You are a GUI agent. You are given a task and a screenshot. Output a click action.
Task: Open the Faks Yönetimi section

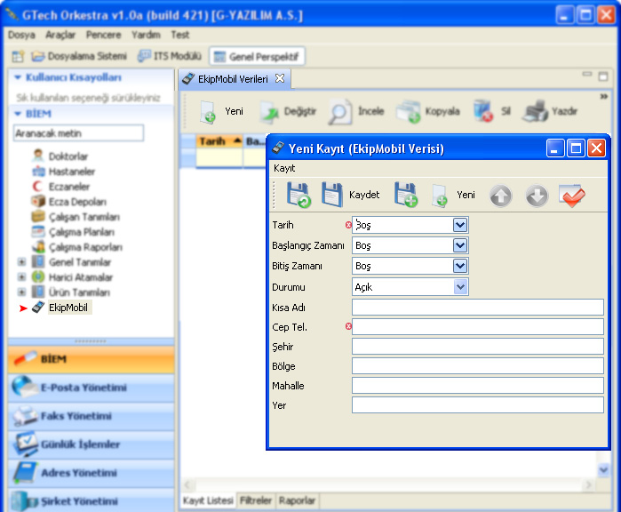[x=76, y=416]
